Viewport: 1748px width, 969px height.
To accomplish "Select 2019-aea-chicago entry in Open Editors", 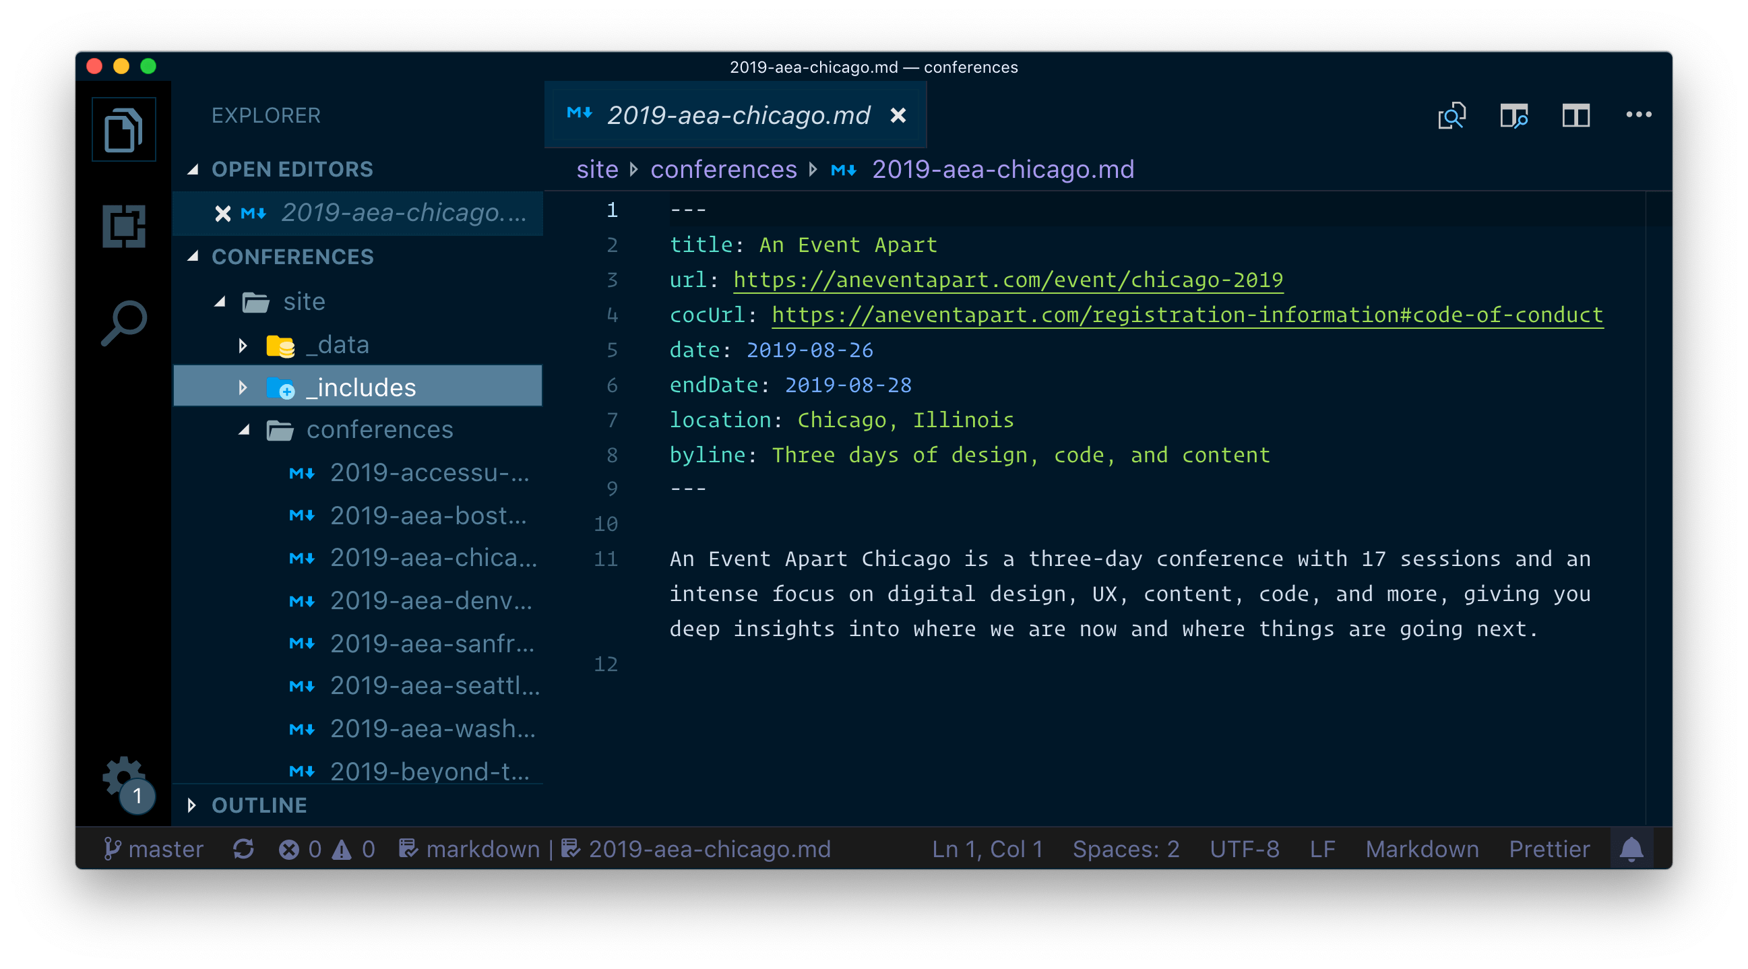I will (x=358, y=213).
